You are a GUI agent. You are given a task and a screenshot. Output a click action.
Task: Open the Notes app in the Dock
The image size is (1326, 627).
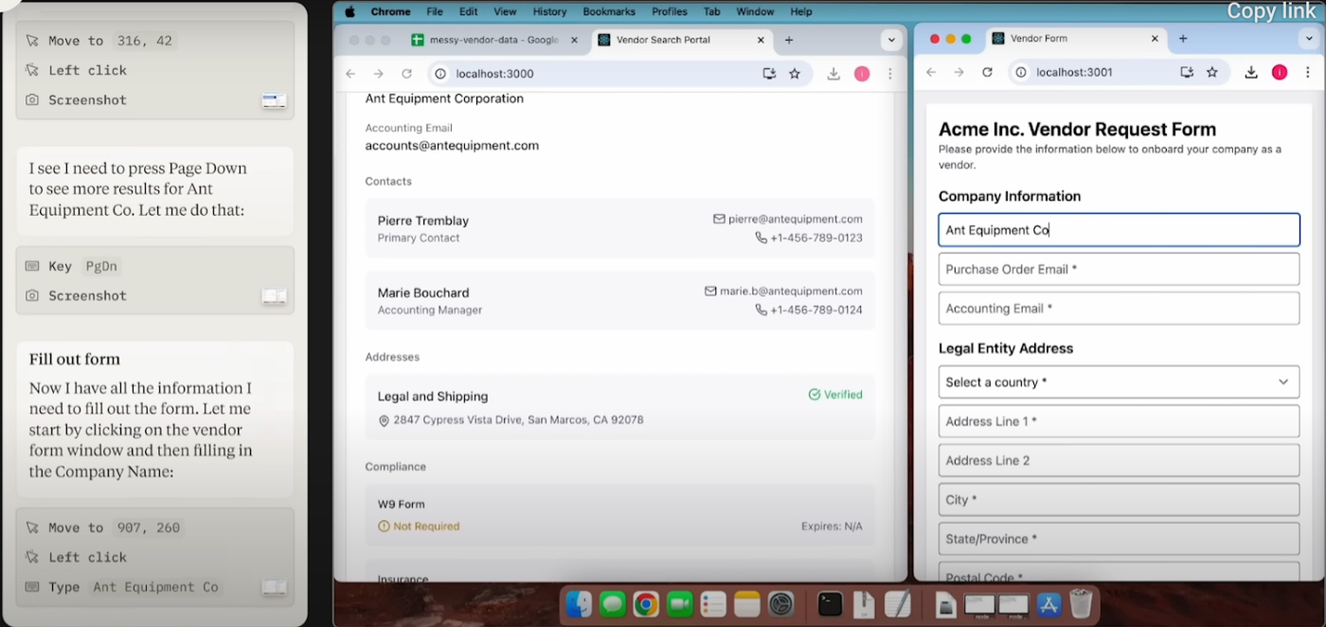click(x=747, y=603)
